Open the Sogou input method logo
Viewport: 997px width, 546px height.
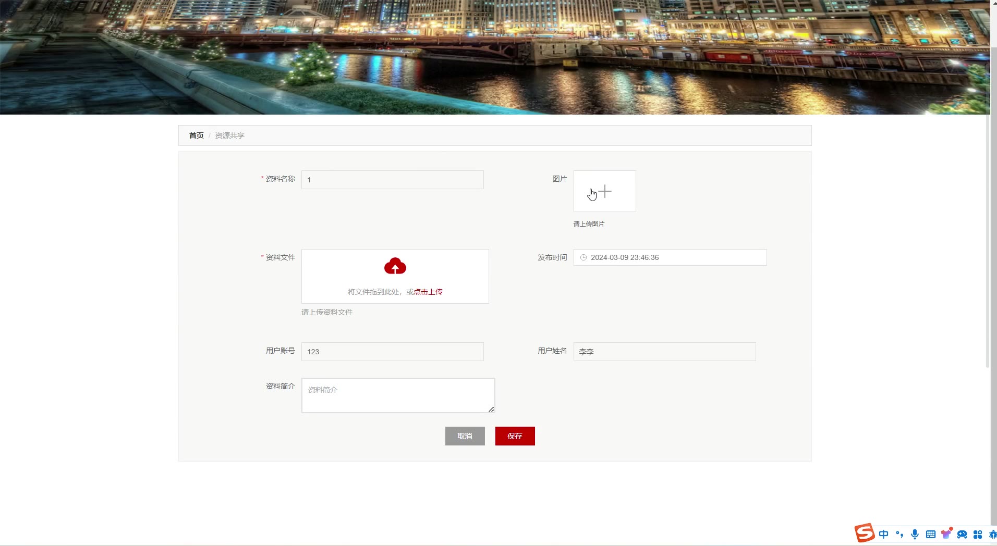pos(864,533)
